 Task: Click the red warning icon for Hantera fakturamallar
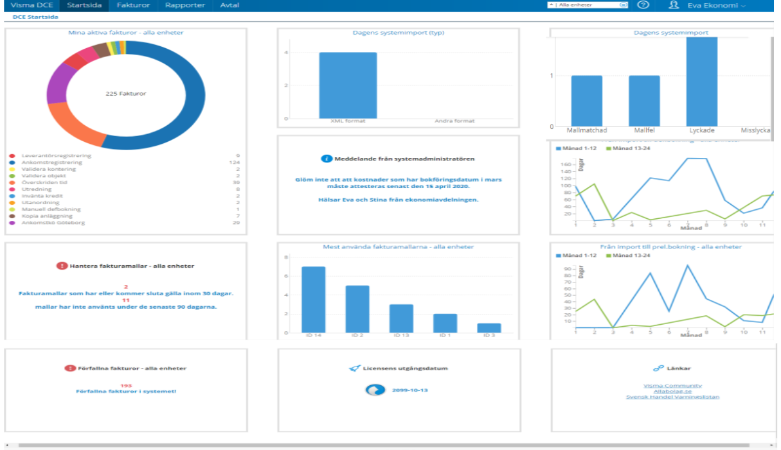point(62,265)
